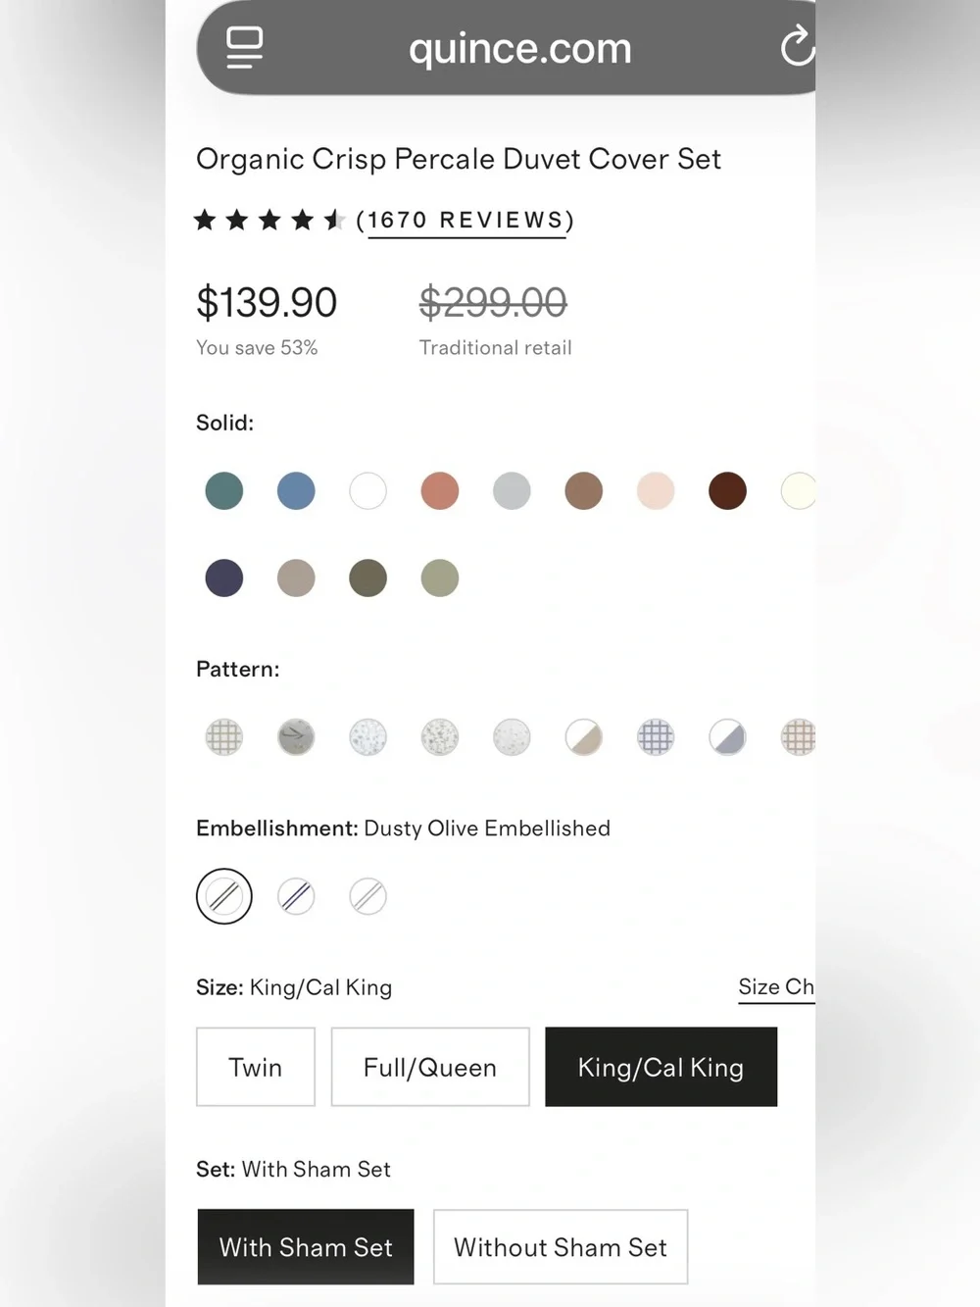This screenshot has height=1307, width=980.
Task: Pick the blue grid pattern swatch
Action: point(656,737)
